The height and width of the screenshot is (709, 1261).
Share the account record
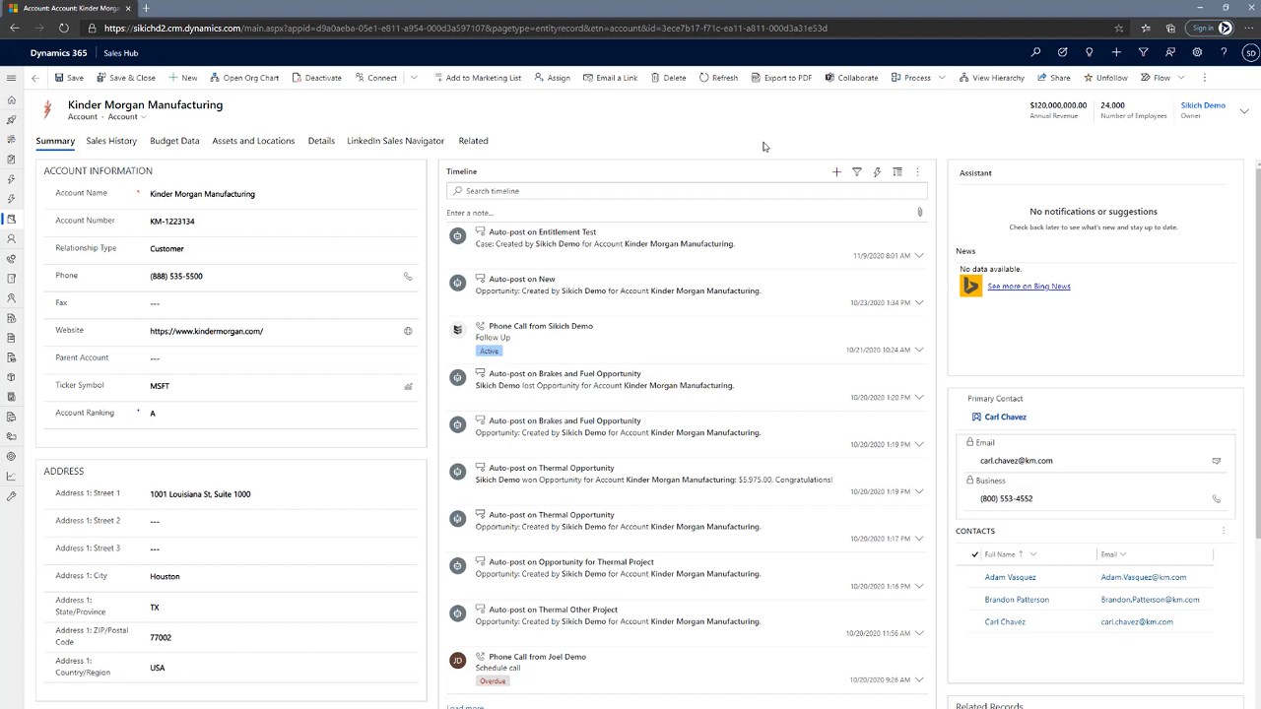point(1054,78)
